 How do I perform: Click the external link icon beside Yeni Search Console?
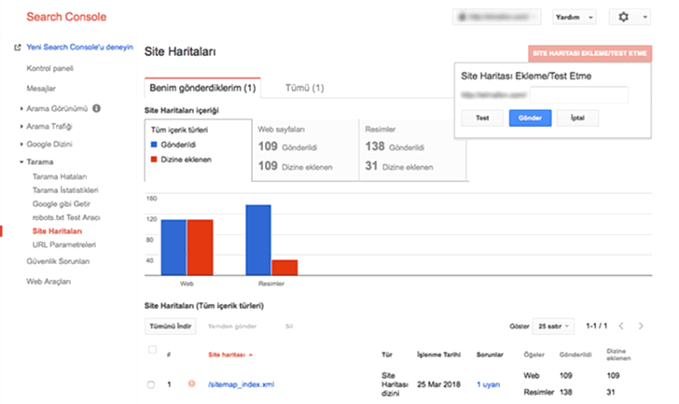tap(18, 48)
